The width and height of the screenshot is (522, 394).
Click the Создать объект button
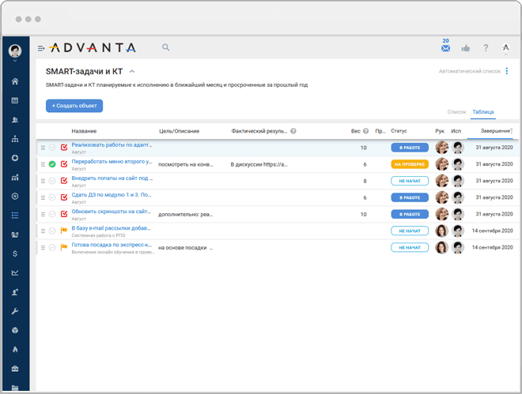[74, 106]
